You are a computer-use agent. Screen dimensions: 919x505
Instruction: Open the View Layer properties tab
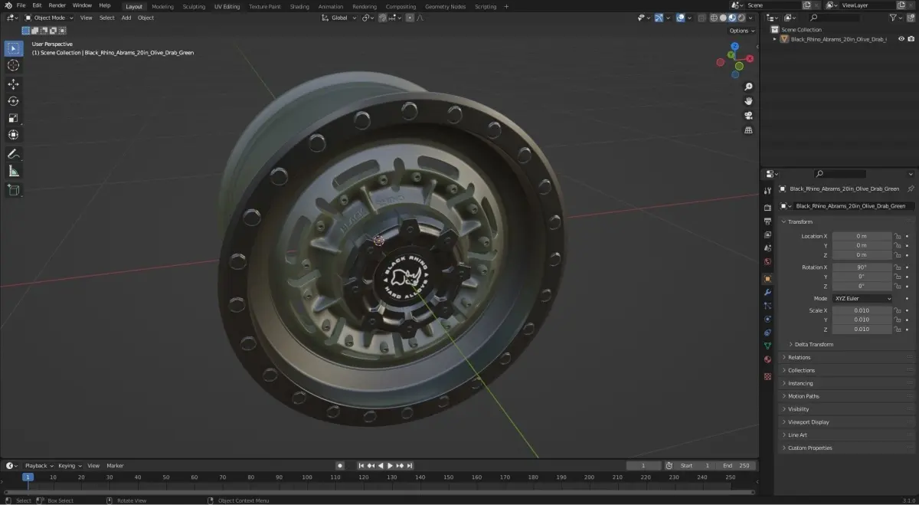click(x=767, y=234)
